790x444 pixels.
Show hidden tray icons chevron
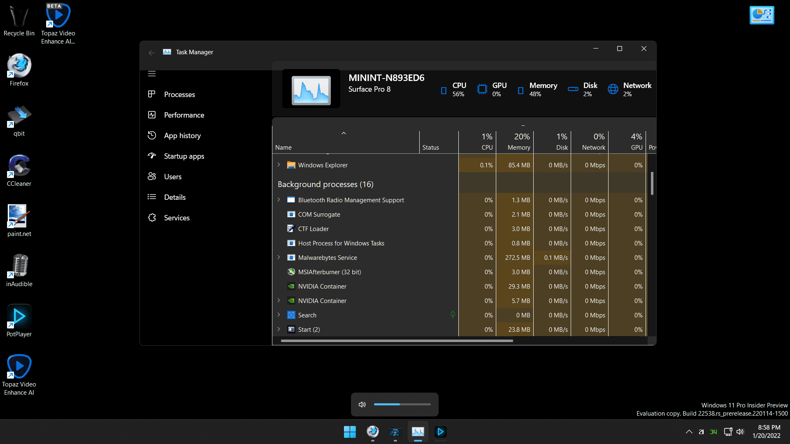point(689,432)
